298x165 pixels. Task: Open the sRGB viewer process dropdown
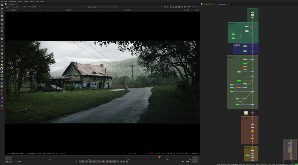(36, 7)
